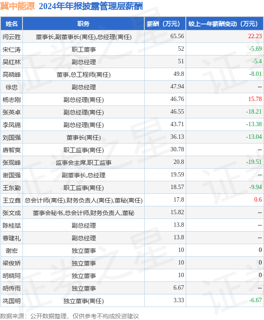The image size is (264, 320).
Task: Select the salary value 43.71
Action: click(177, 124)
